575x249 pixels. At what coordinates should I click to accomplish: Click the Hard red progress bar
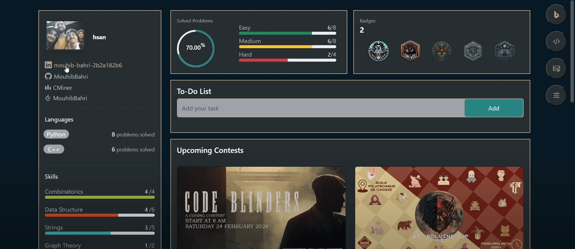click(x=287, y=60)
